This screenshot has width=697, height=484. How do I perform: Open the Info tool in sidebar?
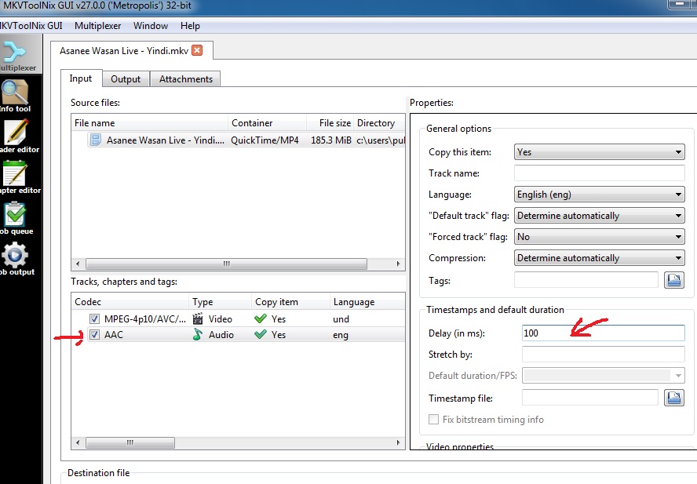pos(16,96)
